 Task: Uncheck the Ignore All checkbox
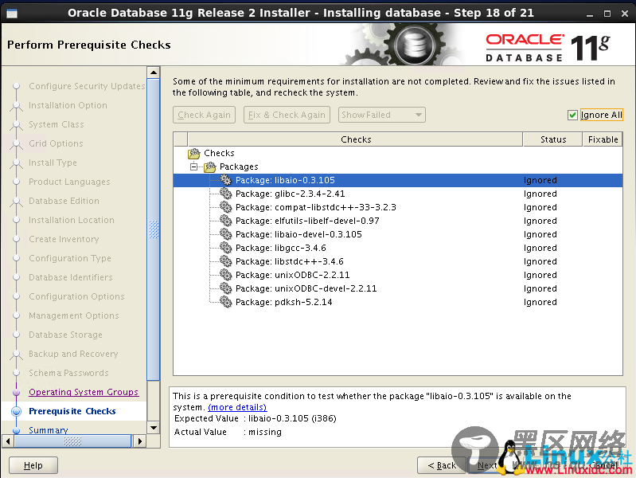click(572, 115)
